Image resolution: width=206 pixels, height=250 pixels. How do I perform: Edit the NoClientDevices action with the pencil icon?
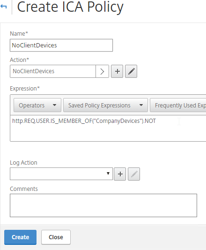(131, 71)
